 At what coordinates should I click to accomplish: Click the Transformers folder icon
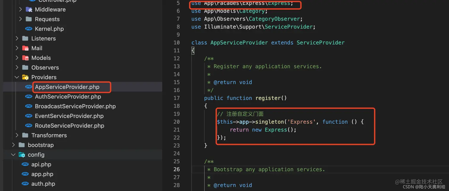click(x=25, y=135)
